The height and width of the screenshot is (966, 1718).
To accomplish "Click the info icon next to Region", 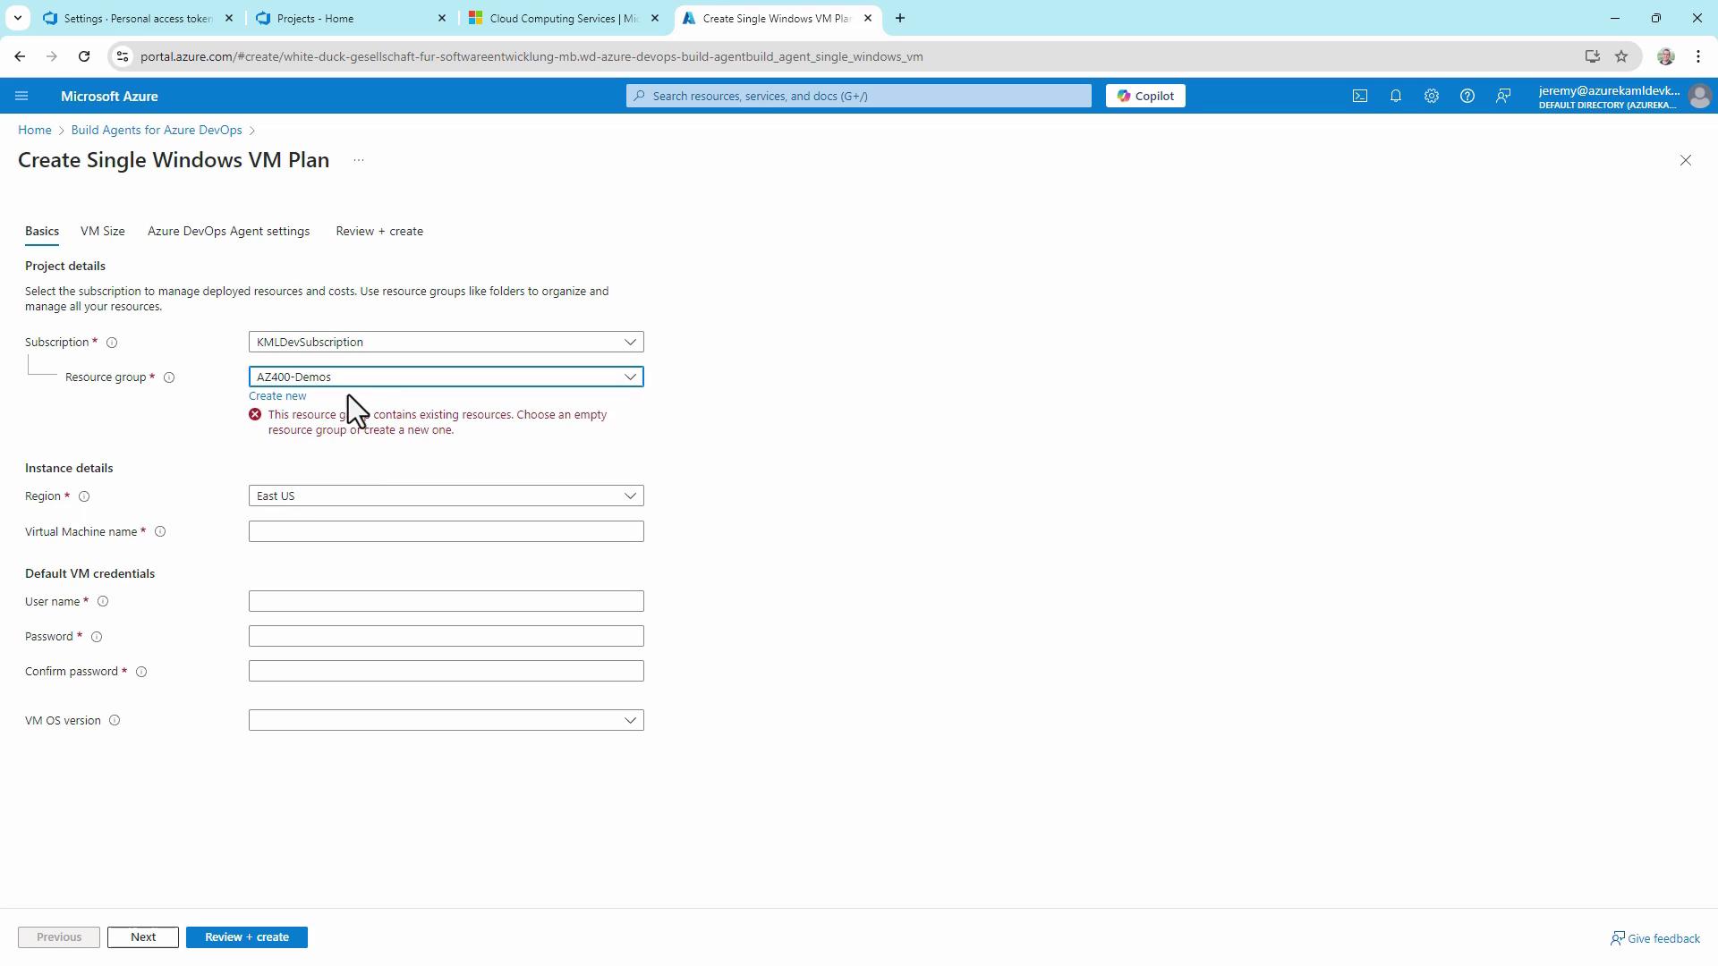I will coord(84,496).
